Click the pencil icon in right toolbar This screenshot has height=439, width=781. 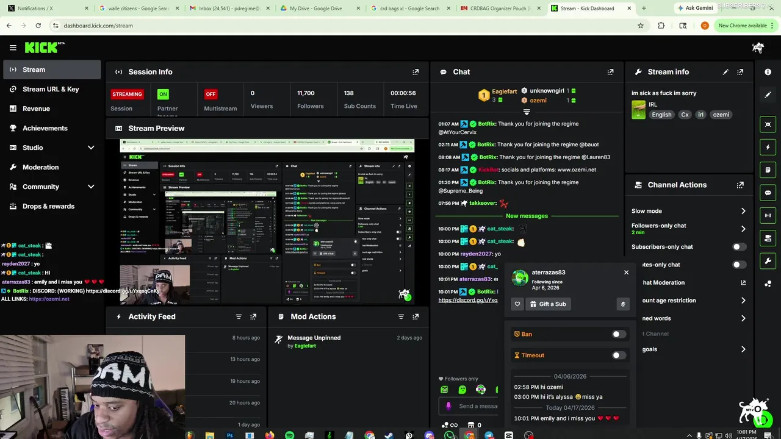point(768,95)
